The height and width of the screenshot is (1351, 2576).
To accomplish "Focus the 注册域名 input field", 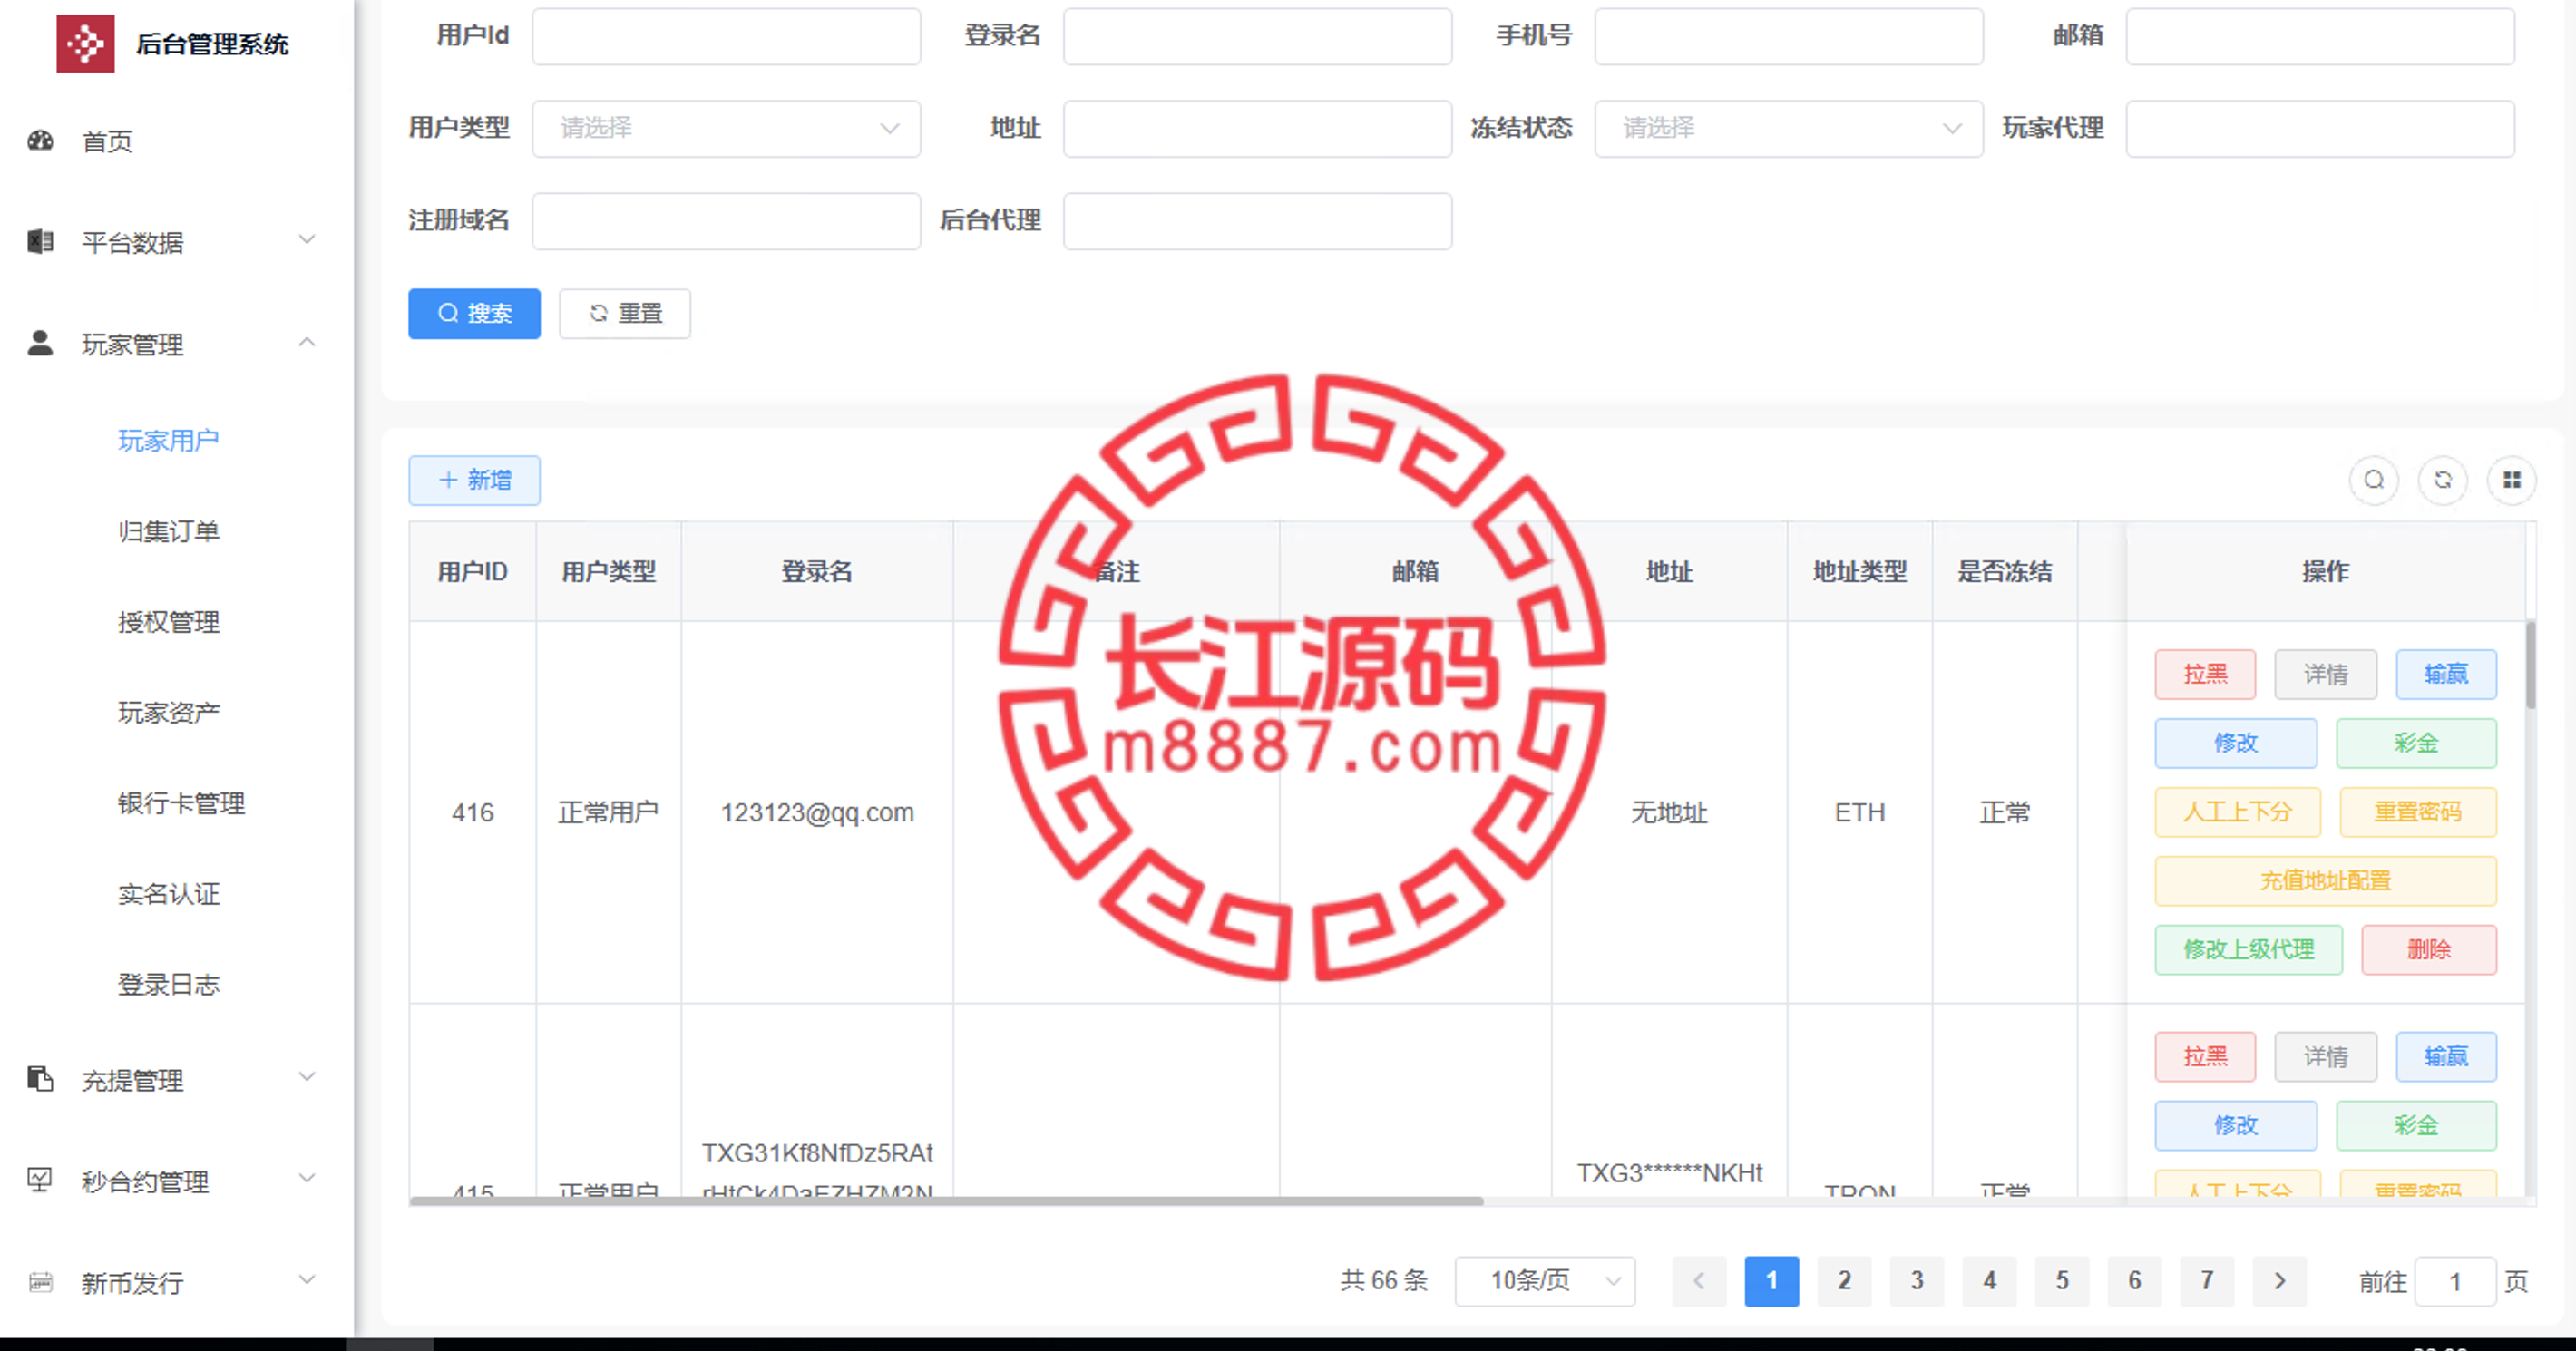I will tap(726, 221).
